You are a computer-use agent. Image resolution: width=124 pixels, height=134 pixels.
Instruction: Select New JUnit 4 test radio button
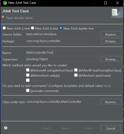33,28
